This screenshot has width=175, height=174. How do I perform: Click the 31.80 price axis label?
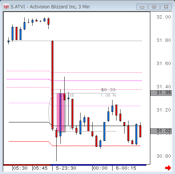pyautogui.click(x=164, y=40)
